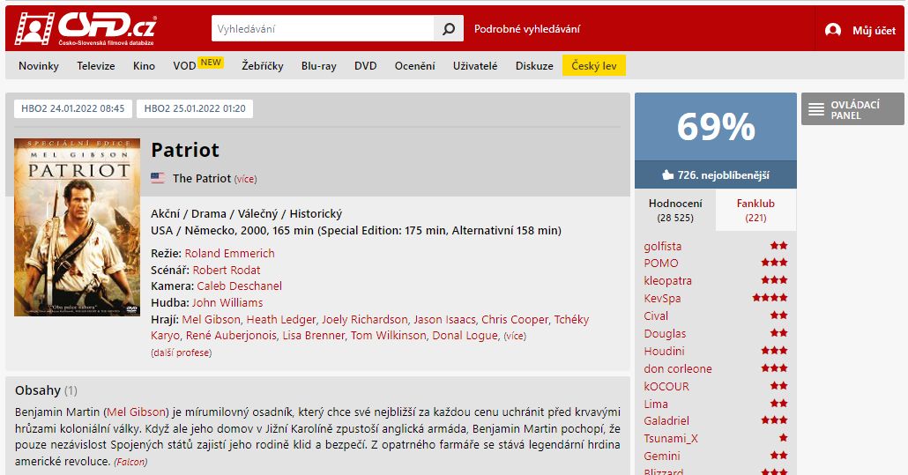Open Žebříčky in the navigation menu
The height and width of the screenshot is (475, 908).
pyautogui.click(x=263, y=66)
